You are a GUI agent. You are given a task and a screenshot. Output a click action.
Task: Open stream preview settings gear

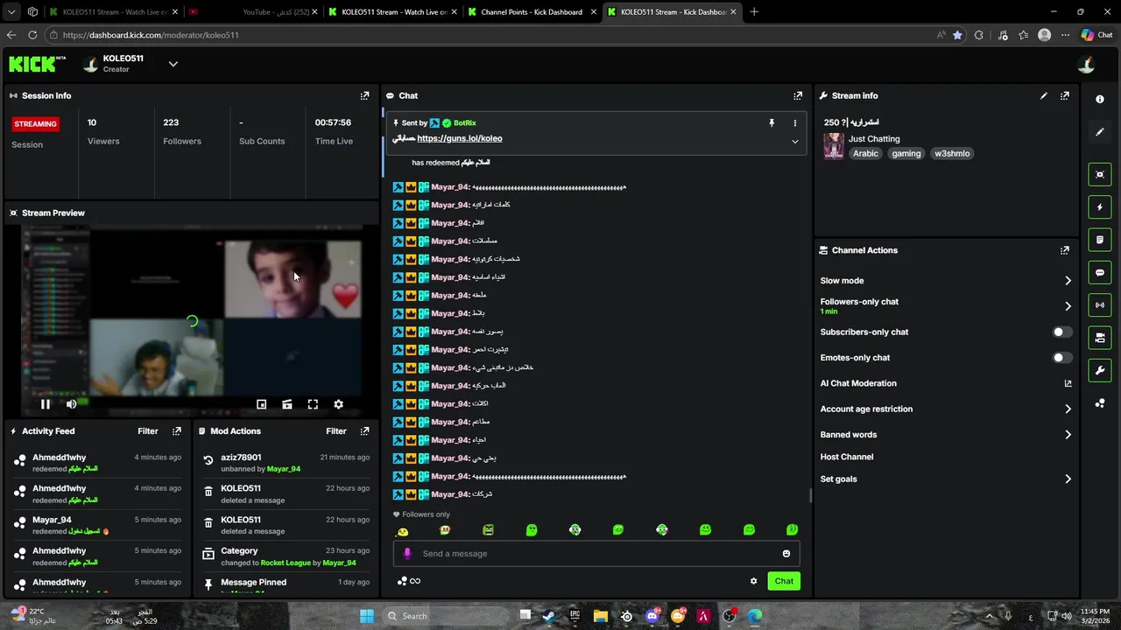pos(339,404)
